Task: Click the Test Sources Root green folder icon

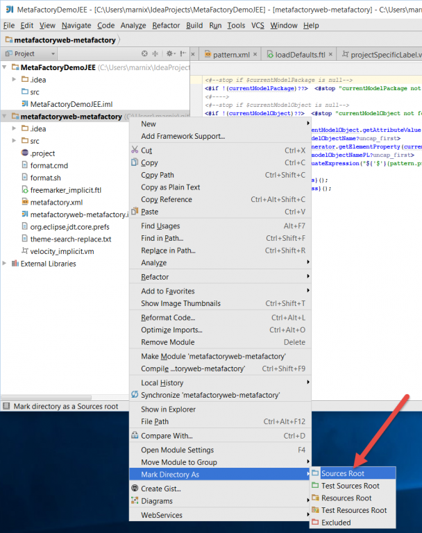Action: point(315,486)
